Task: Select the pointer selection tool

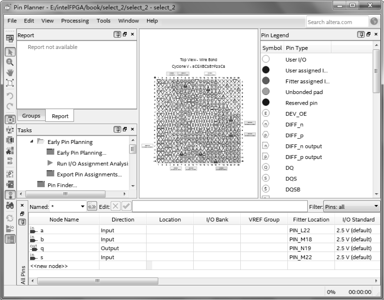Action: pos(10,52)
